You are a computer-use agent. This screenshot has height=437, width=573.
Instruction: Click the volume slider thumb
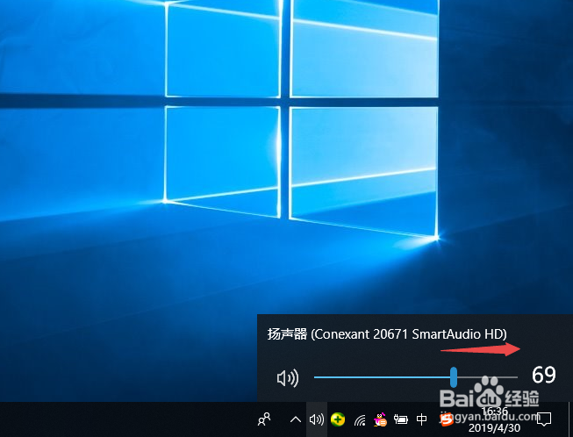tap(454, 377)
